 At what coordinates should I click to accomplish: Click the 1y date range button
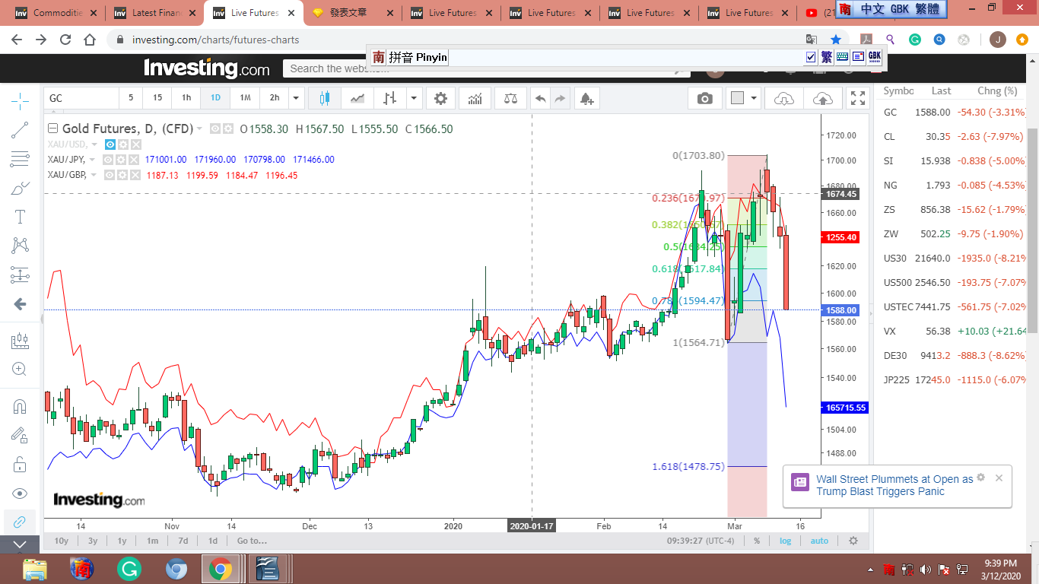pos(122,541)
